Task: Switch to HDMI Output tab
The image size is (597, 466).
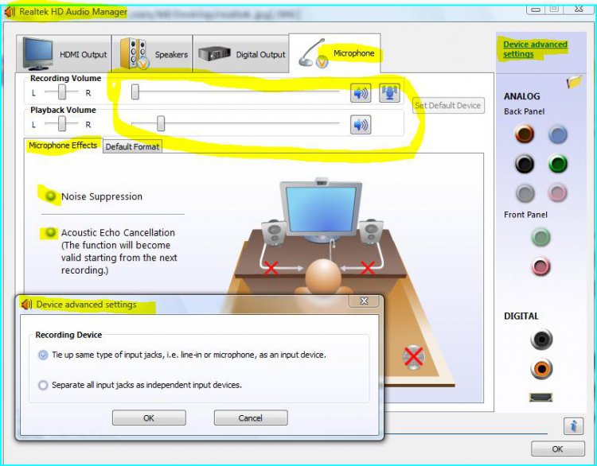Action: pos(64,53)
